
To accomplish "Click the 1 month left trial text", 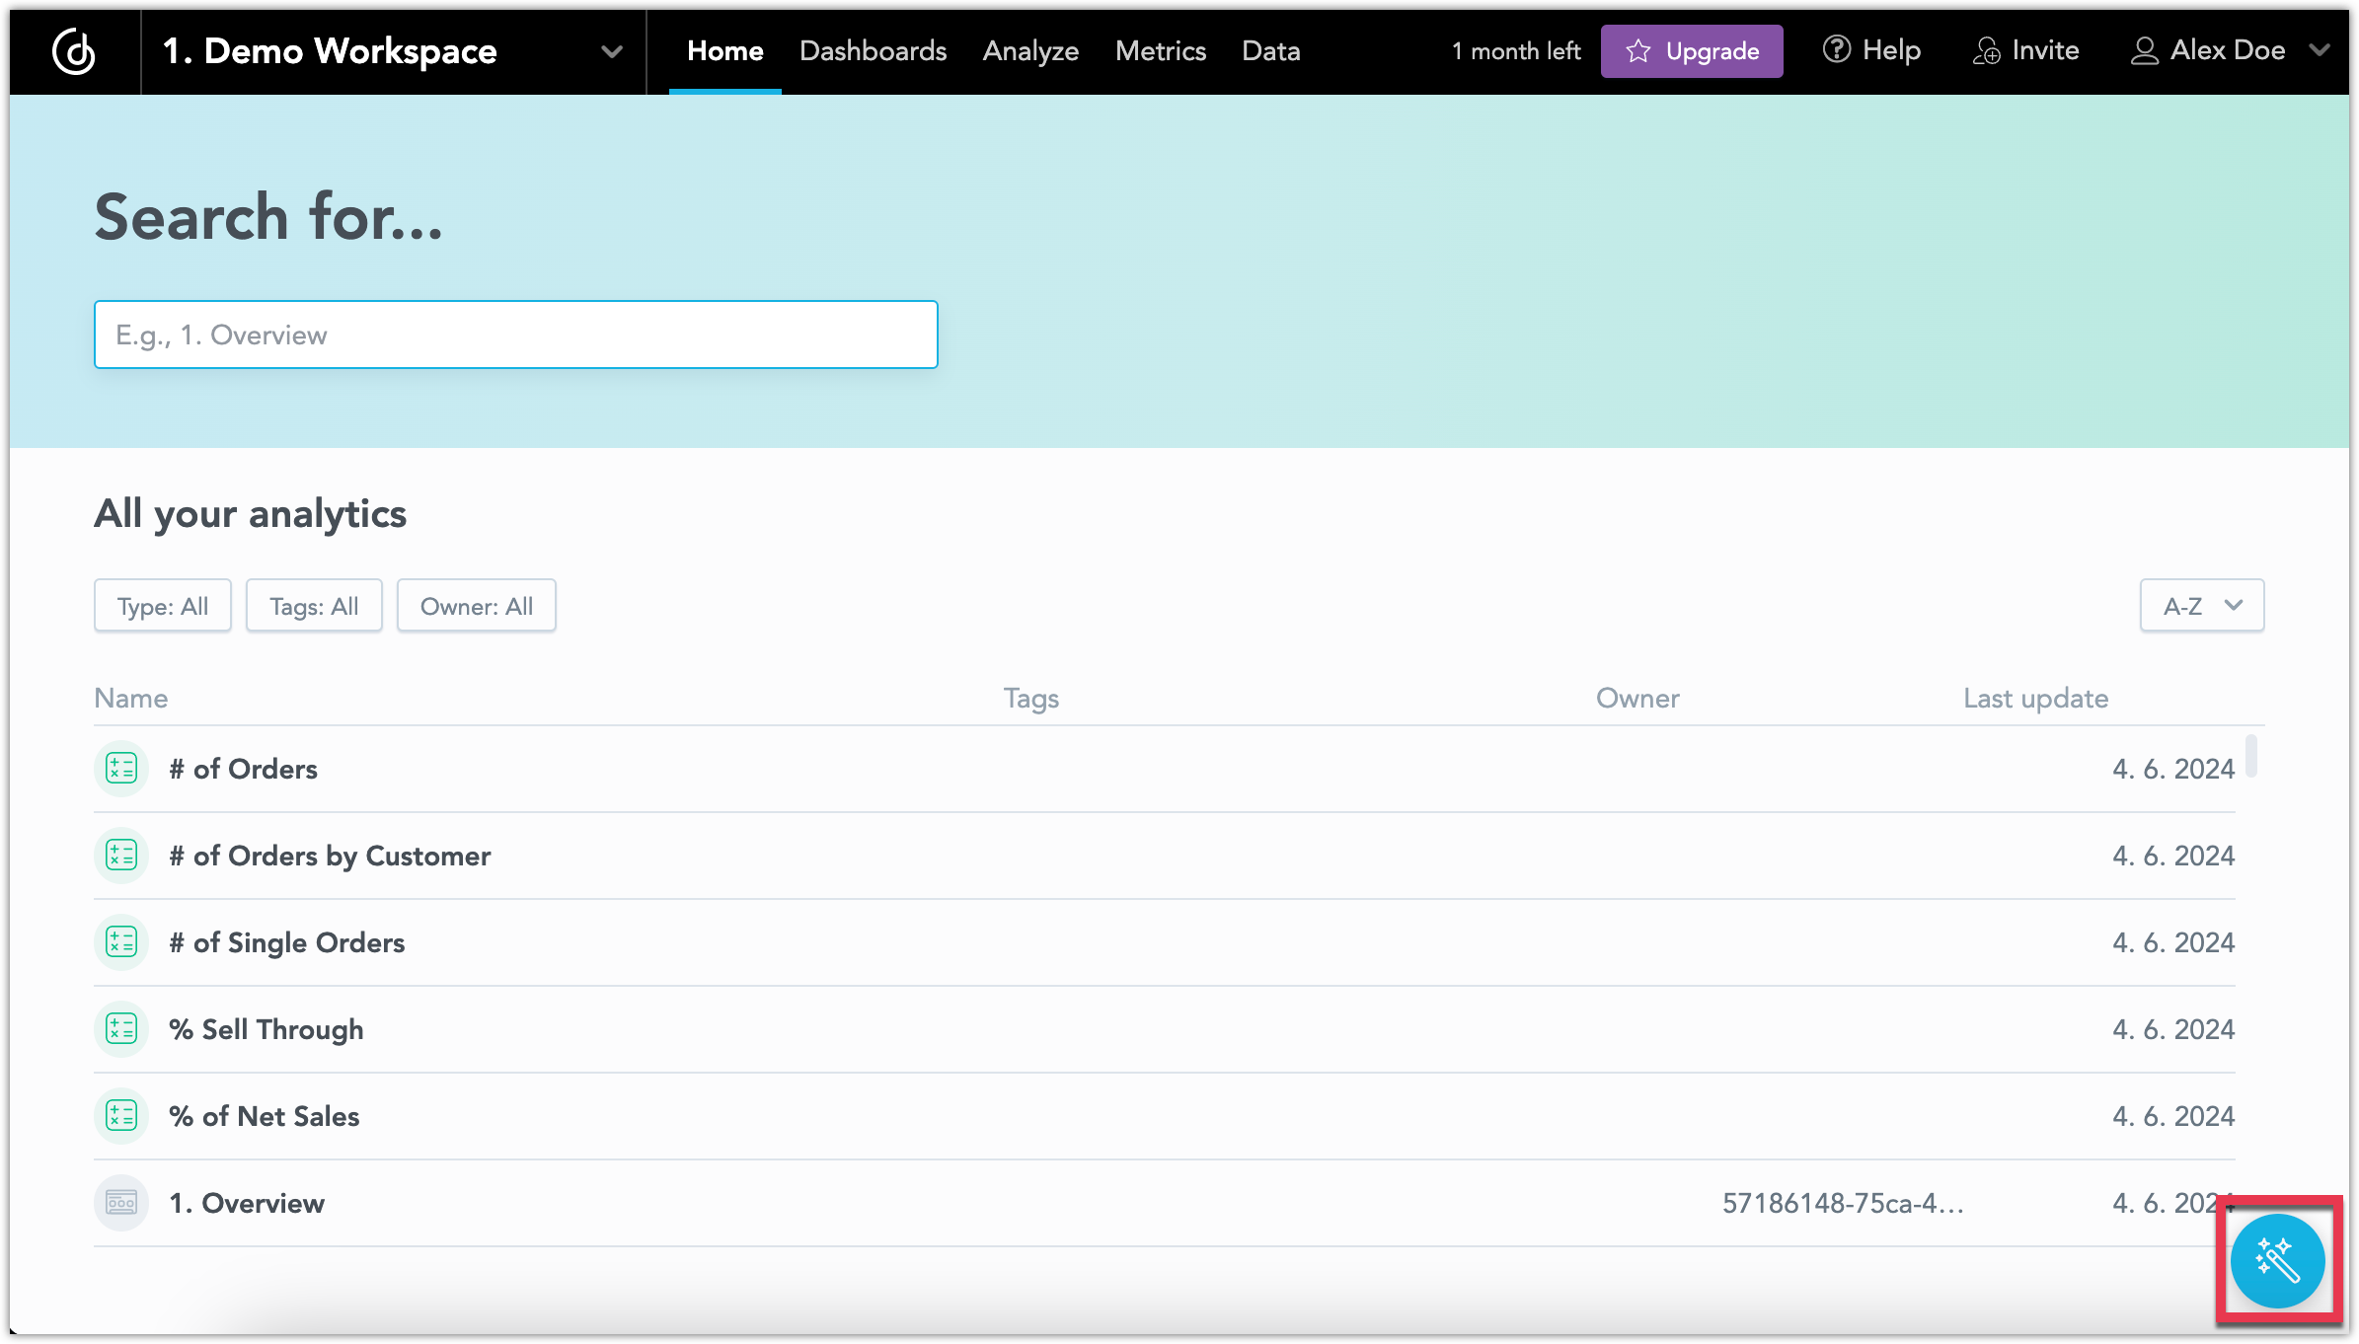I will (1516, 51).
